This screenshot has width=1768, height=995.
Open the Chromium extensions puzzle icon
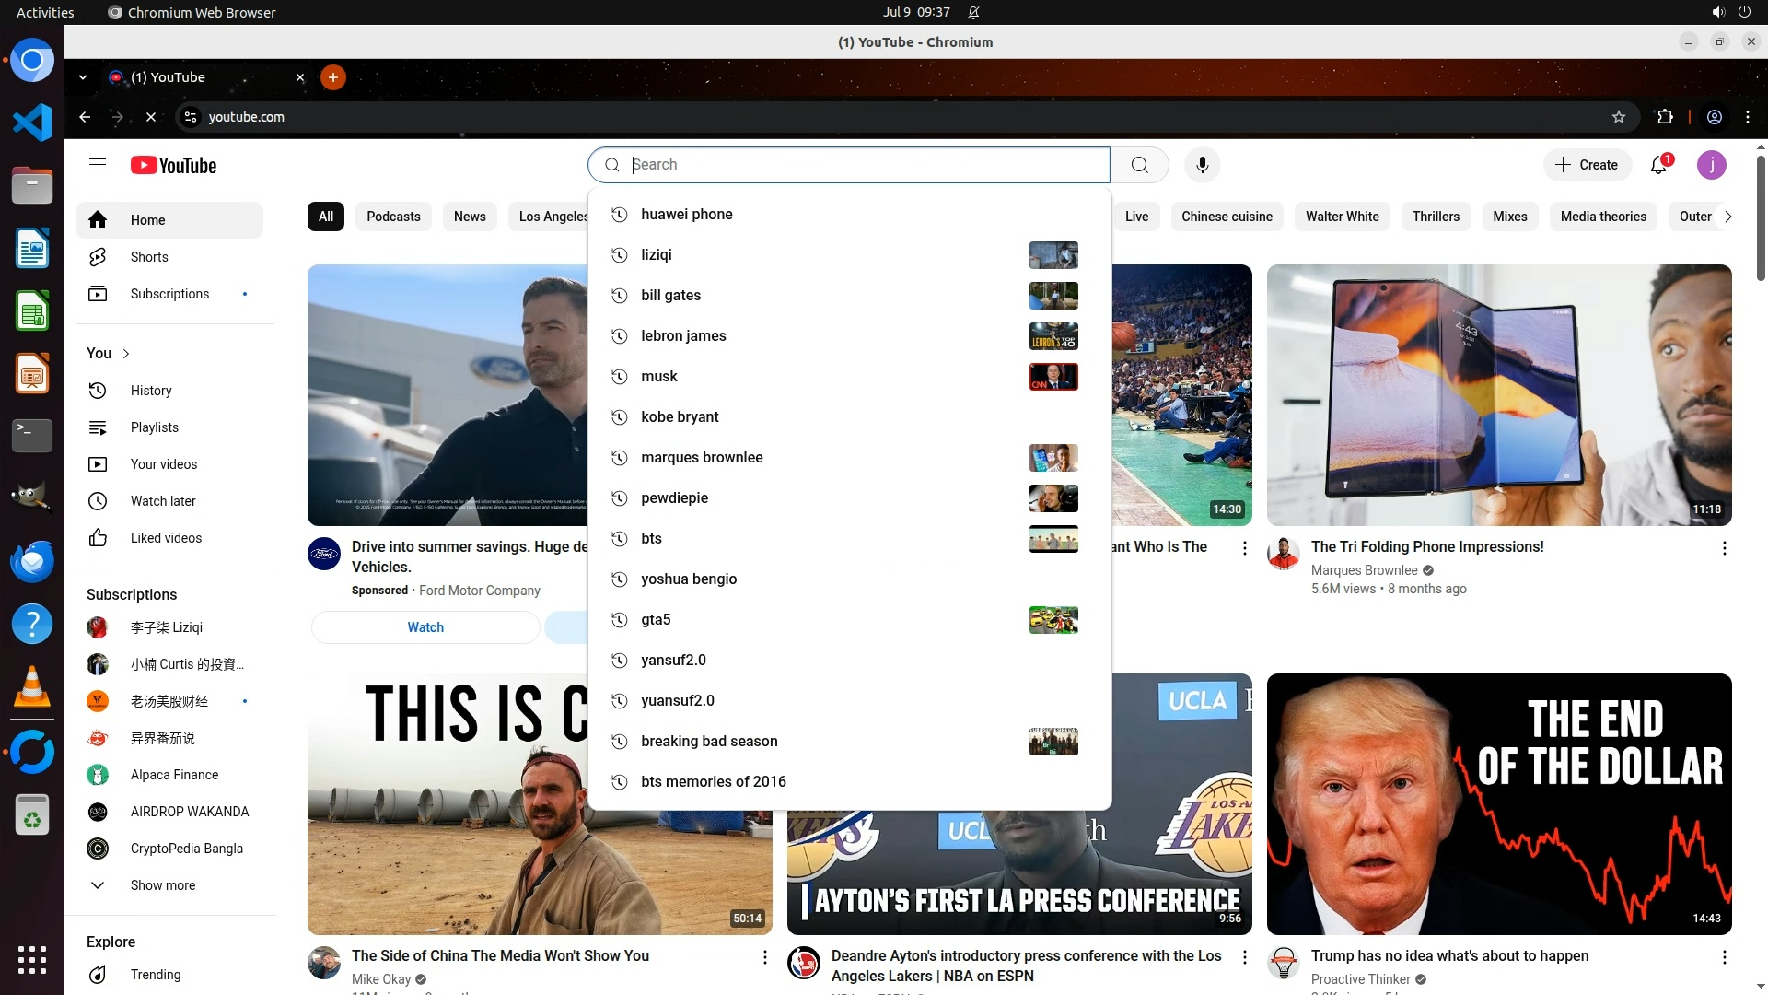1665,117
